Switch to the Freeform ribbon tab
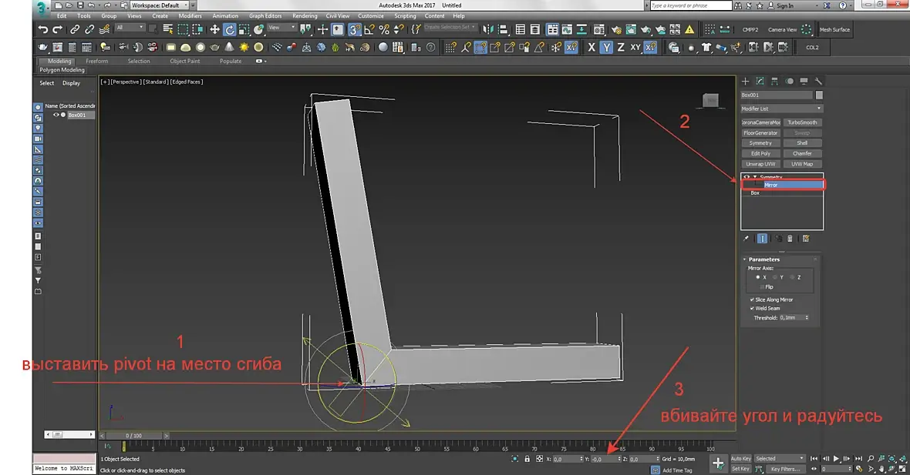The height and width of the screenshot is (475, 910). [x=97, y=61]
